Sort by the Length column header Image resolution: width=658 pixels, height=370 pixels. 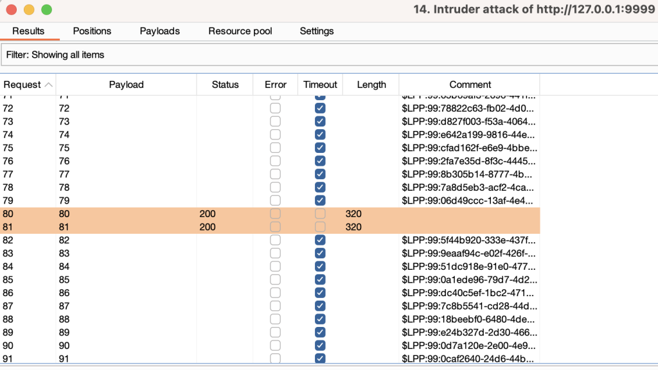click(x=371, y=85)
